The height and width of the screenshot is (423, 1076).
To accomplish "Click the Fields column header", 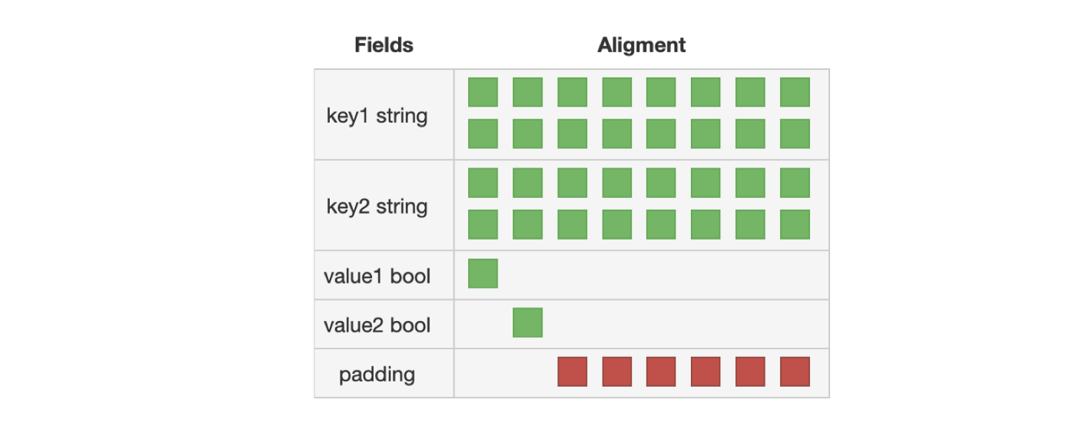I will click(x=384, y=45).
